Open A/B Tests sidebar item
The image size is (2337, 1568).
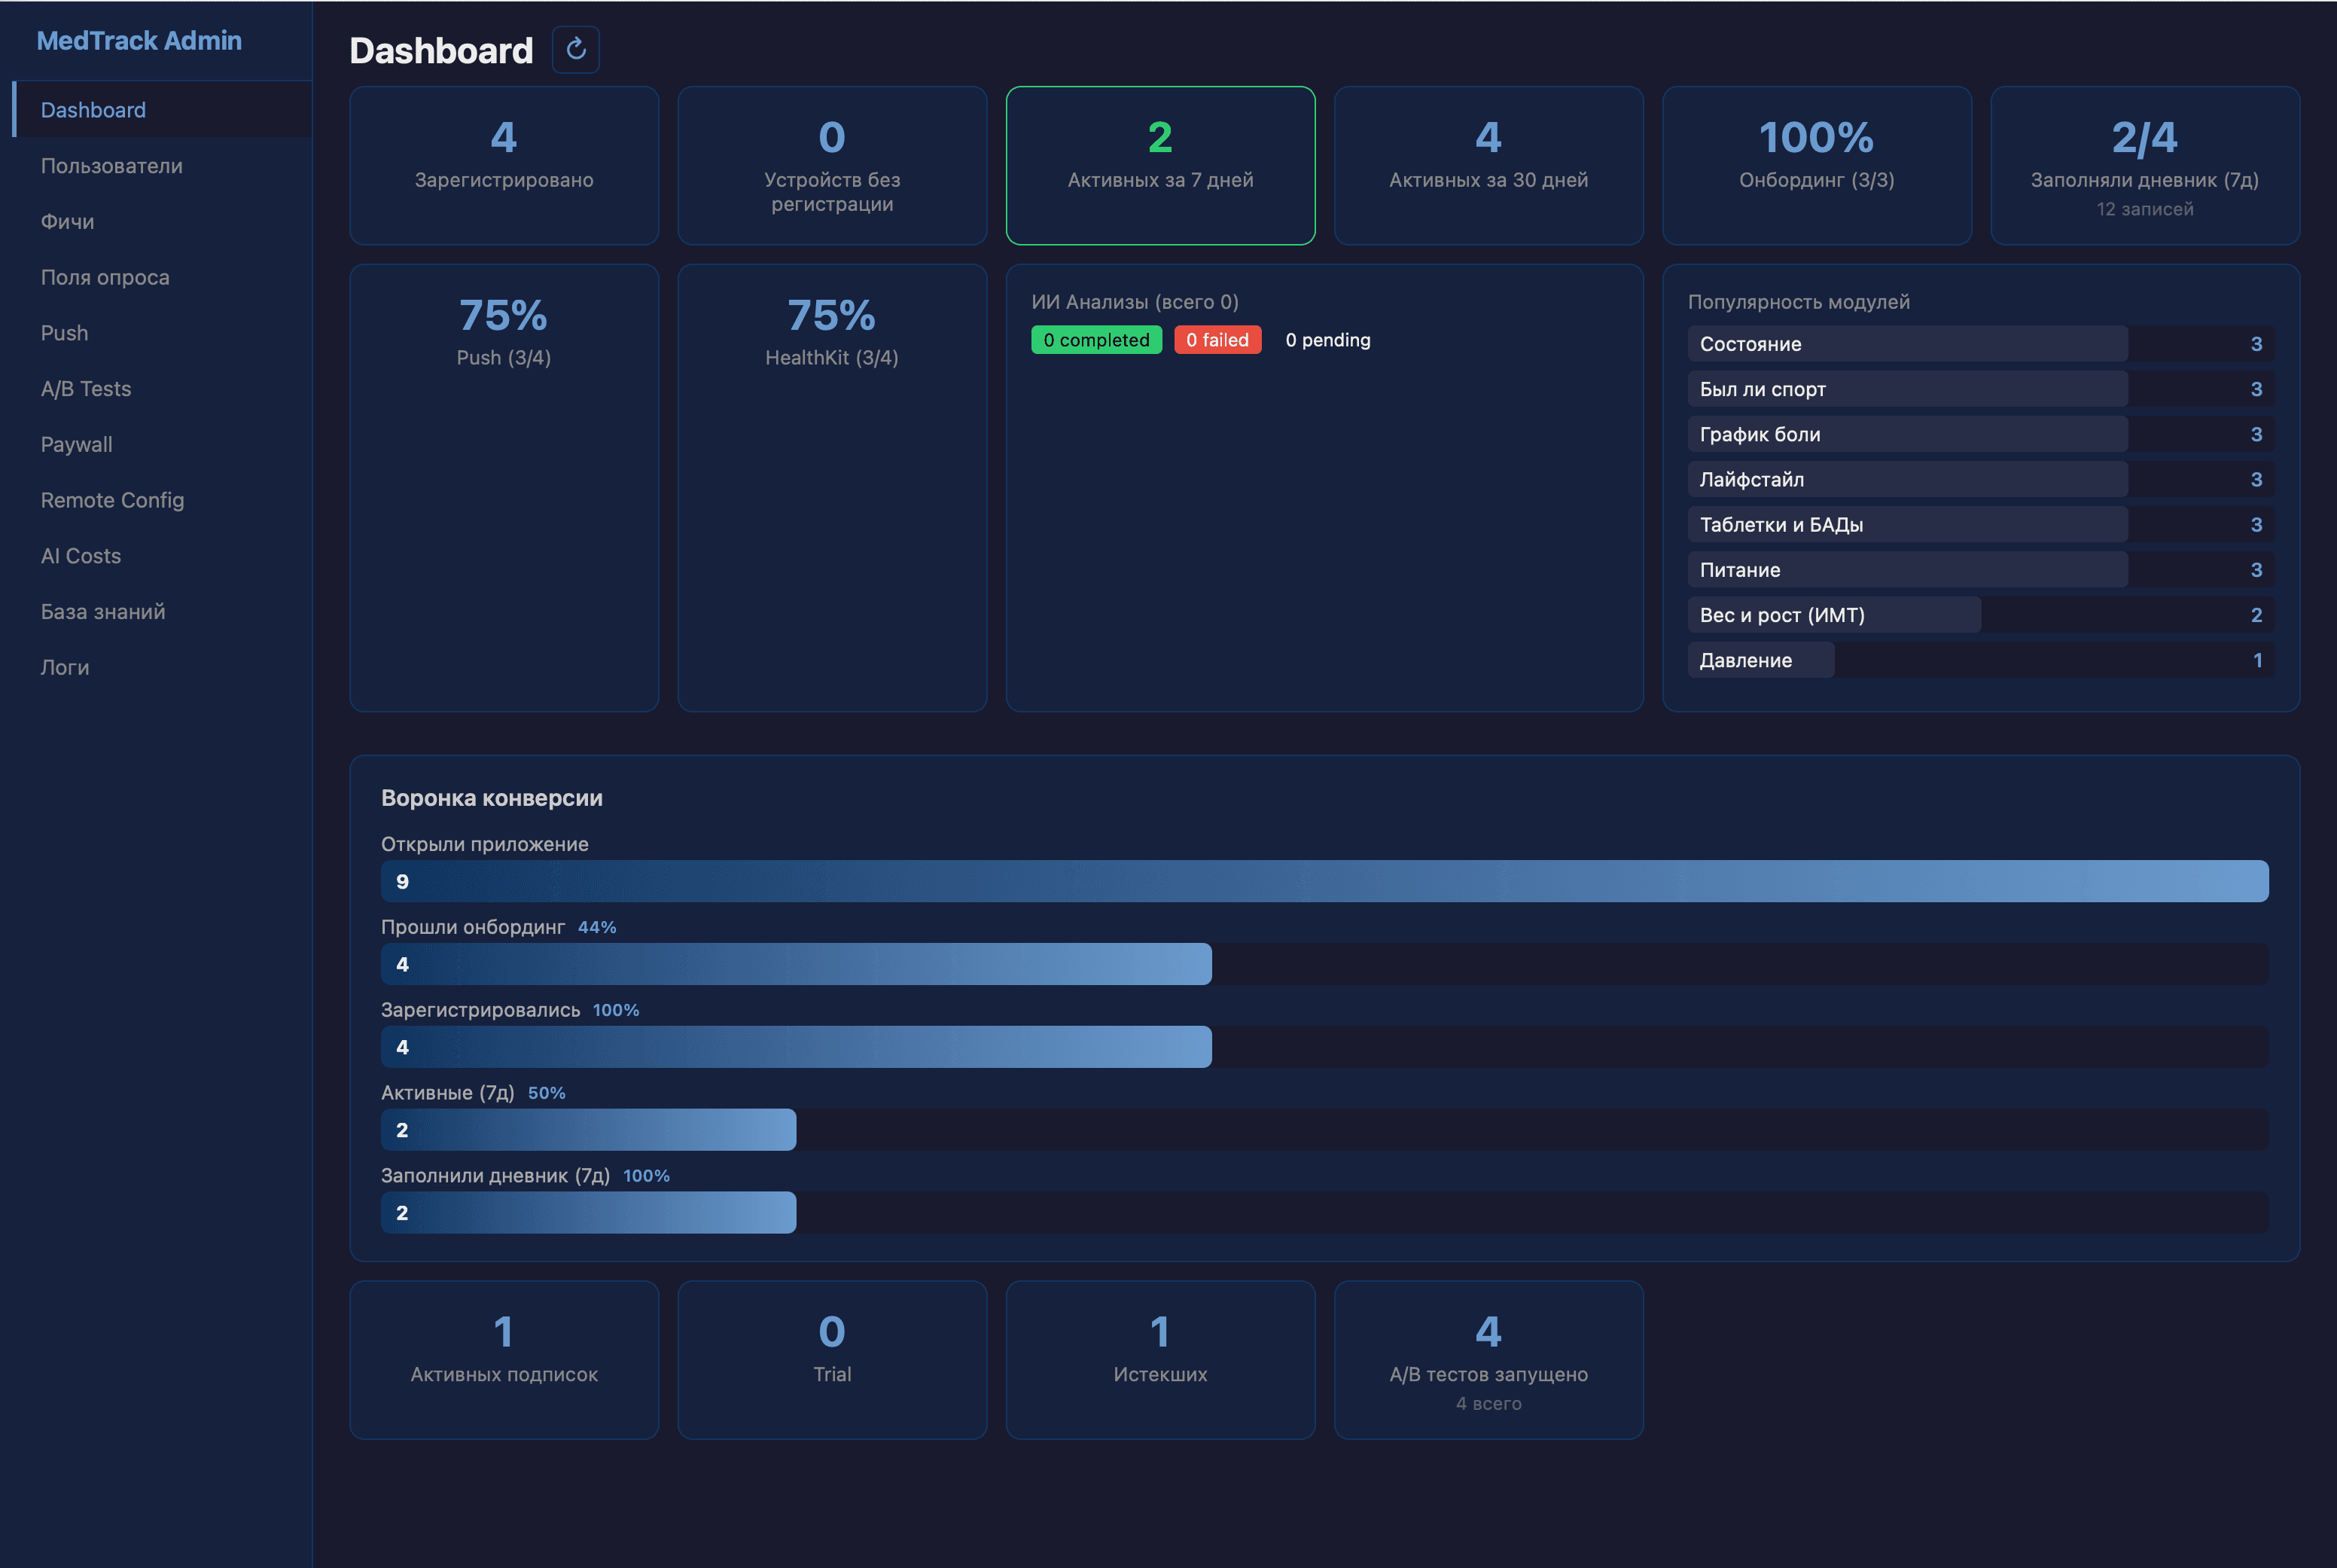click(86, 389)
